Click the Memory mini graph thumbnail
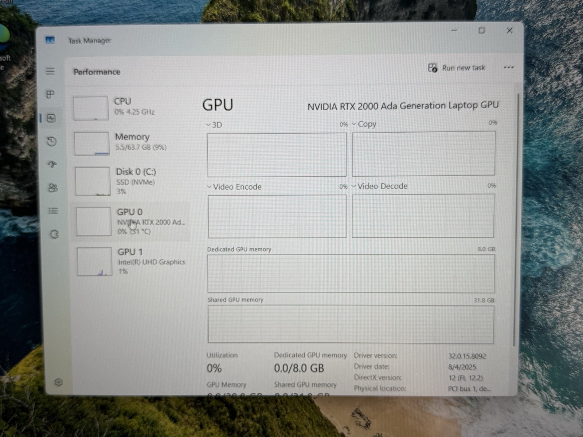Image resolution: width=583 pixels, height=437 pixels. 92,143
